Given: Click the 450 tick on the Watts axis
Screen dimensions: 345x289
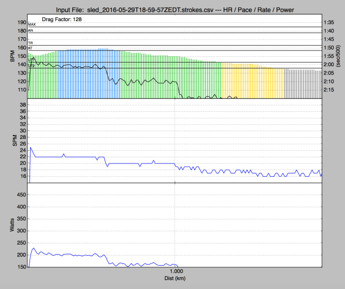Looking at the screenshot, I should pyautogui.click(x=20, y=195).
